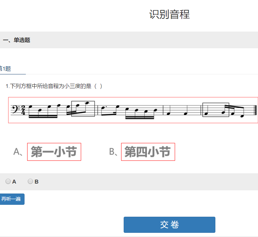Select radio button A
Viewport: 258px width, 237px height.
8,182
